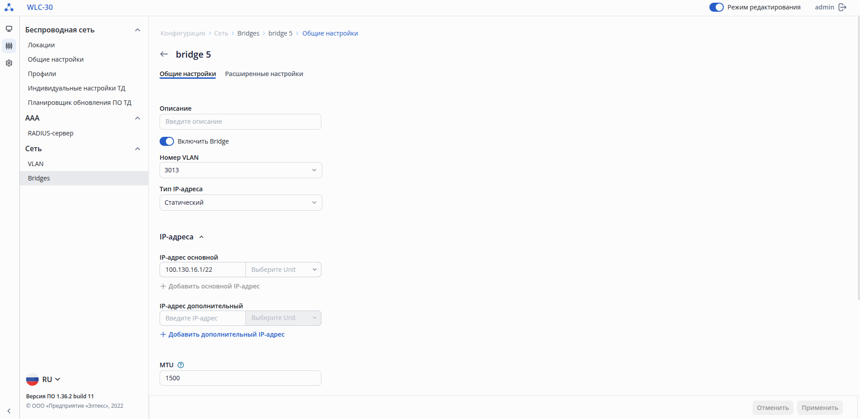Open the settings gear icon in left rail
Viewport: 860px width, 419px height.
click(x=9, y=63)
